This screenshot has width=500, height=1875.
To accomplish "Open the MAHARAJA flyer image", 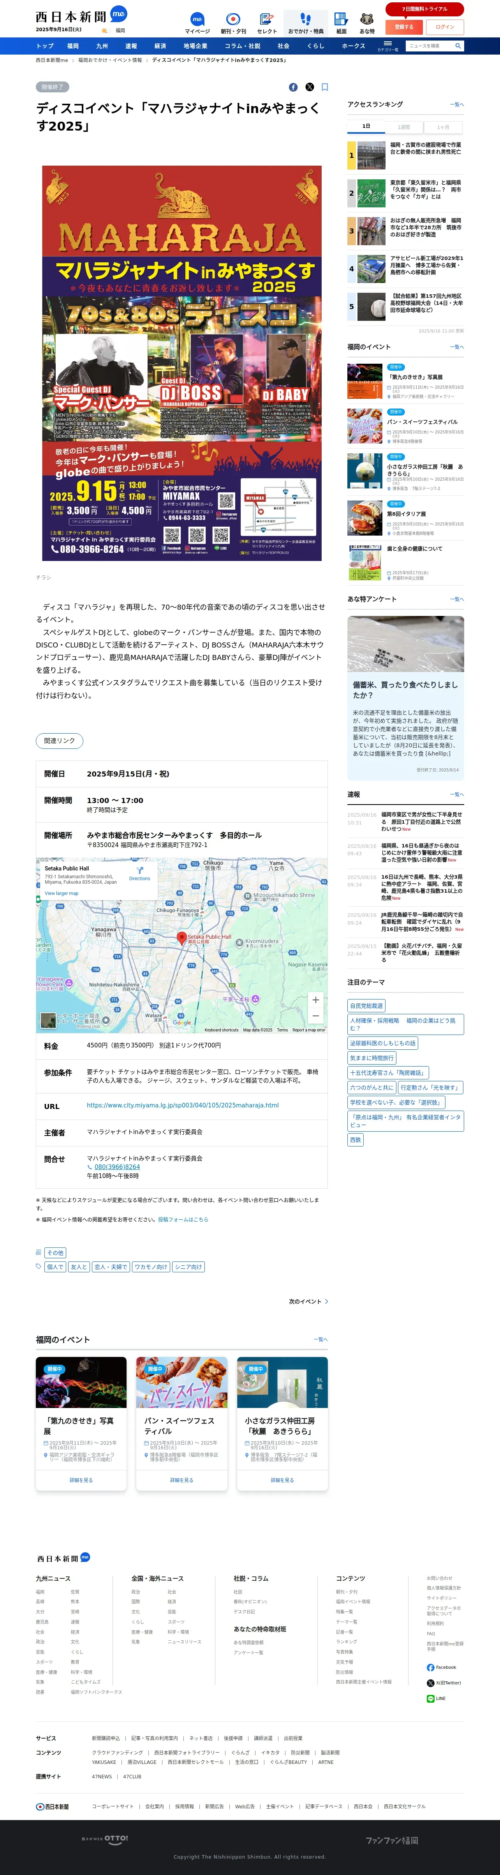I will [182, 363].
